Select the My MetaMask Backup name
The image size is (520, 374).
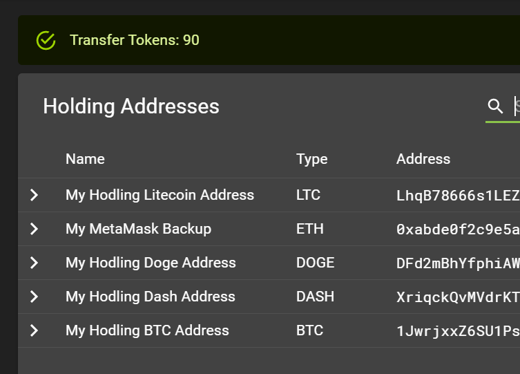138,229
